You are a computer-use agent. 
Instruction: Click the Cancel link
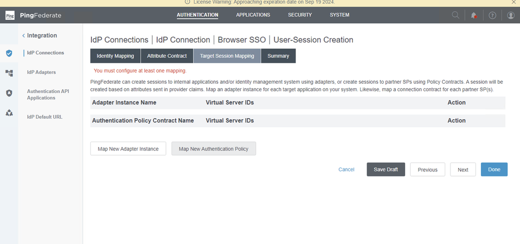click(x=346, y=169)
